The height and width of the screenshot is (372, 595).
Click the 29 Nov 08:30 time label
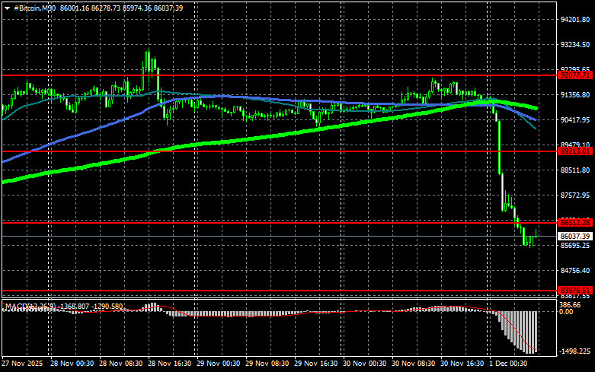(267, 364)
